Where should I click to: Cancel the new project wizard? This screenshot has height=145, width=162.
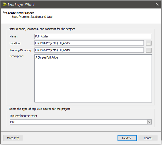point(148,138)
